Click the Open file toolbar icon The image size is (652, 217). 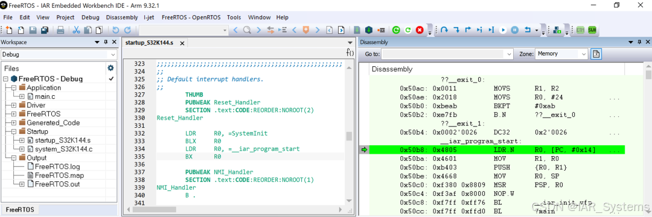coord(21,30)
